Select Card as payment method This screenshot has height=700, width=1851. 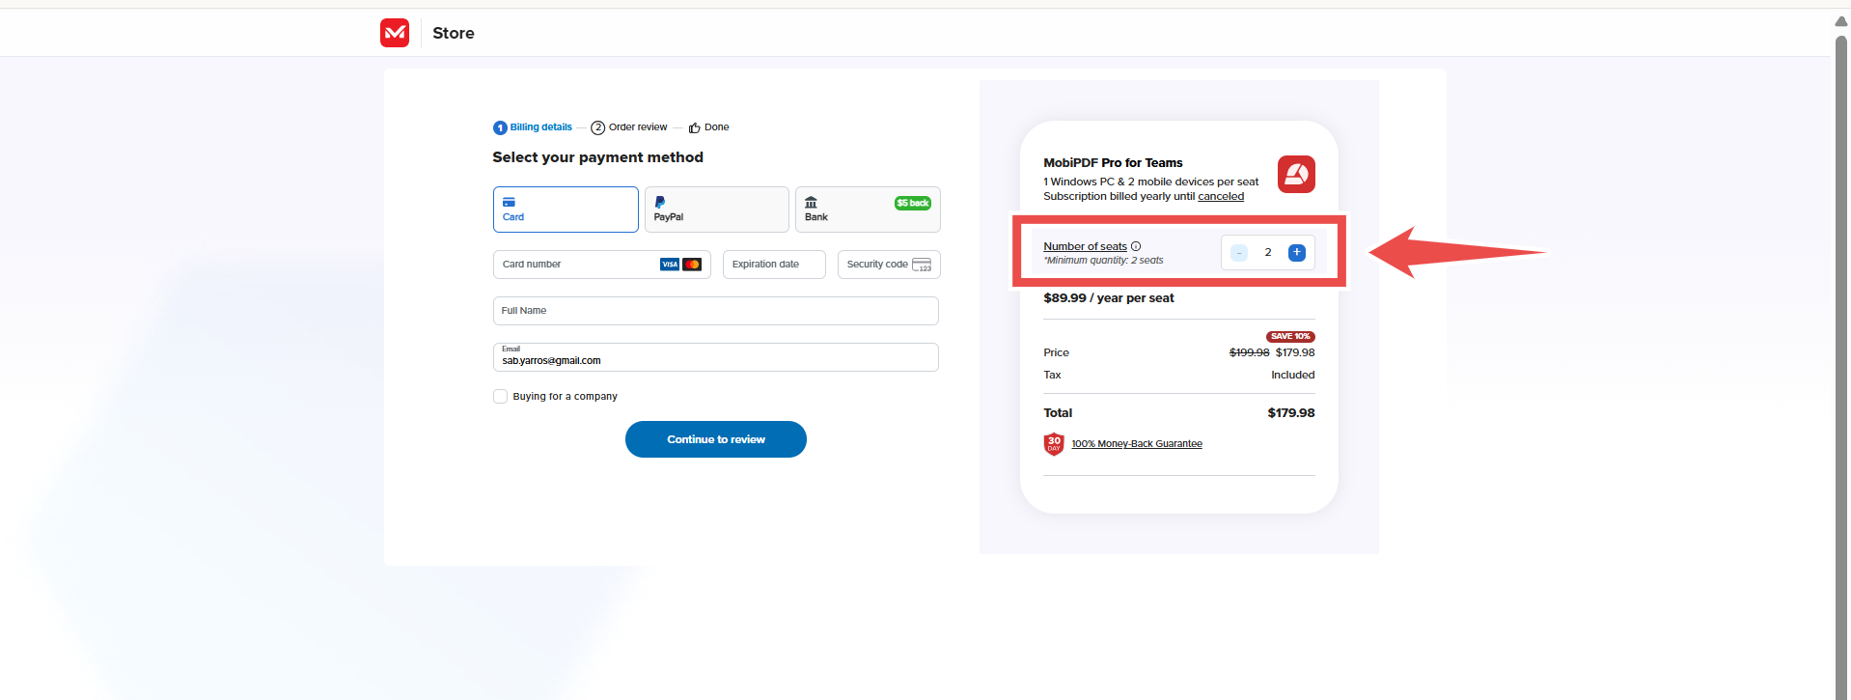[566, 210]
